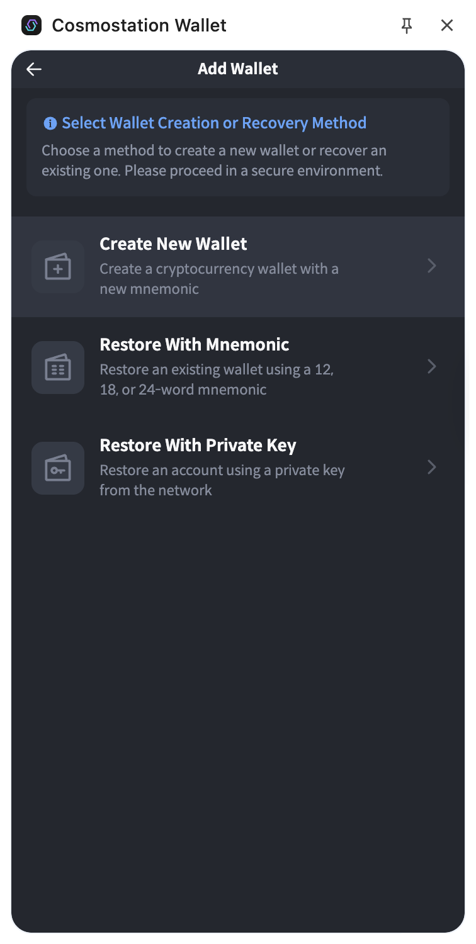Image resolution: width=476 pixels, height=944 pixels.
Task: Click the Select Wallet Creation or Recovery Method heading
Action: pyautogui.click(x=214, y=123)
